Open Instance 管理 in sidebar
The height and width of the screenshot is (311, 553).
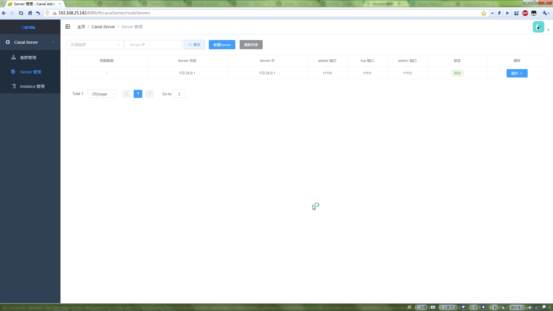32,86
